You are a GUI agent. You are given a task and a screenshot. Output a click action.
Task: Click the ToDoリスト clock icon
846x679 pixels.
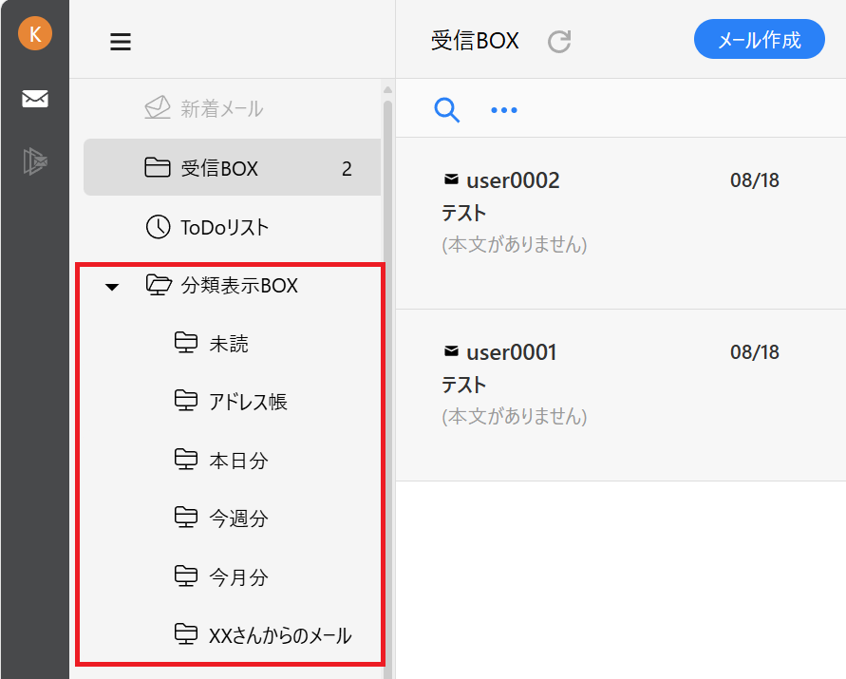(x=158, y=227)
